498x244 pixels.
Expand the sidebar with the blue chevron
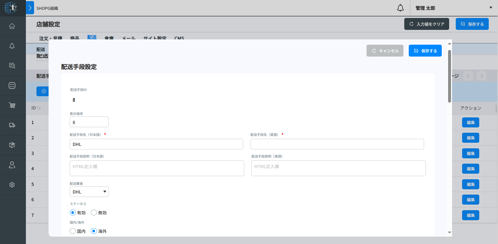point(30,8)
